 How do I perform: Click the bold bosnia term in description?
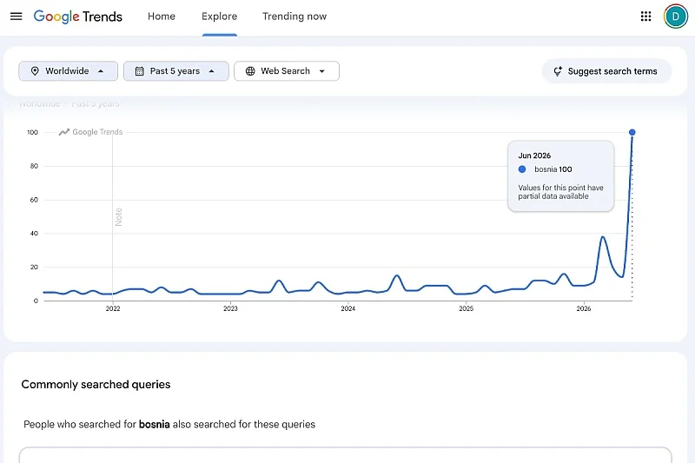tap(155, 425)
